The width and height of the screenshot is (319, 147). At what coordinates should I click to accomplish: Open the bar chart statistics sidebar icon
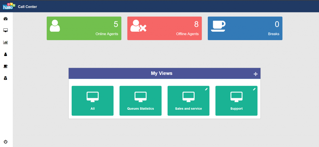[5, 42]
